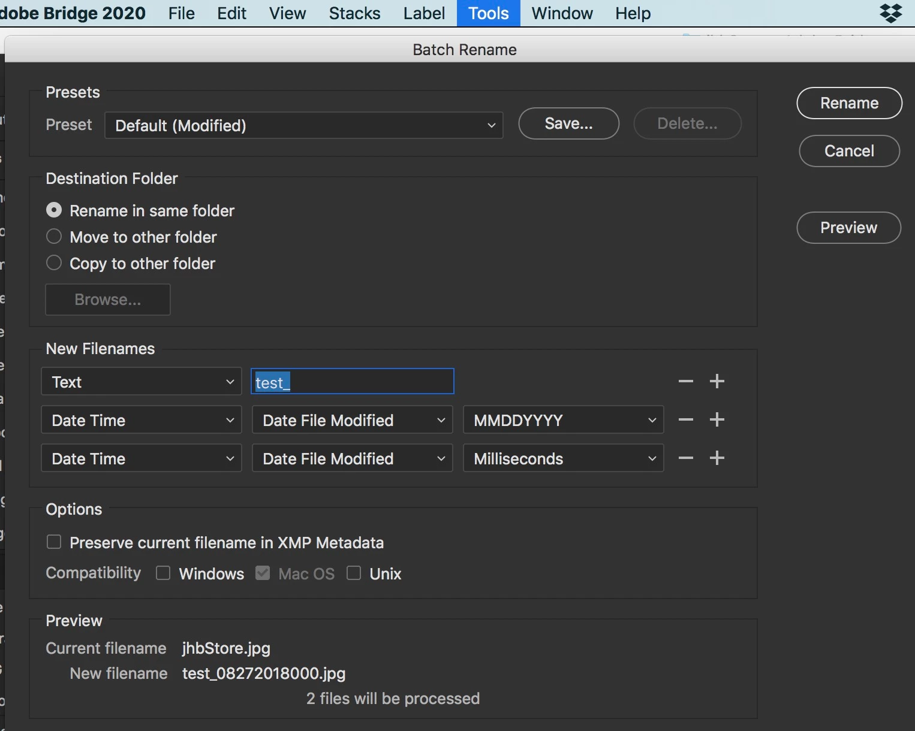Open the Edit menu
Image resolution: width=915 pixels, height=731 pixels.
pyautogui.click(x=231, y=13)
